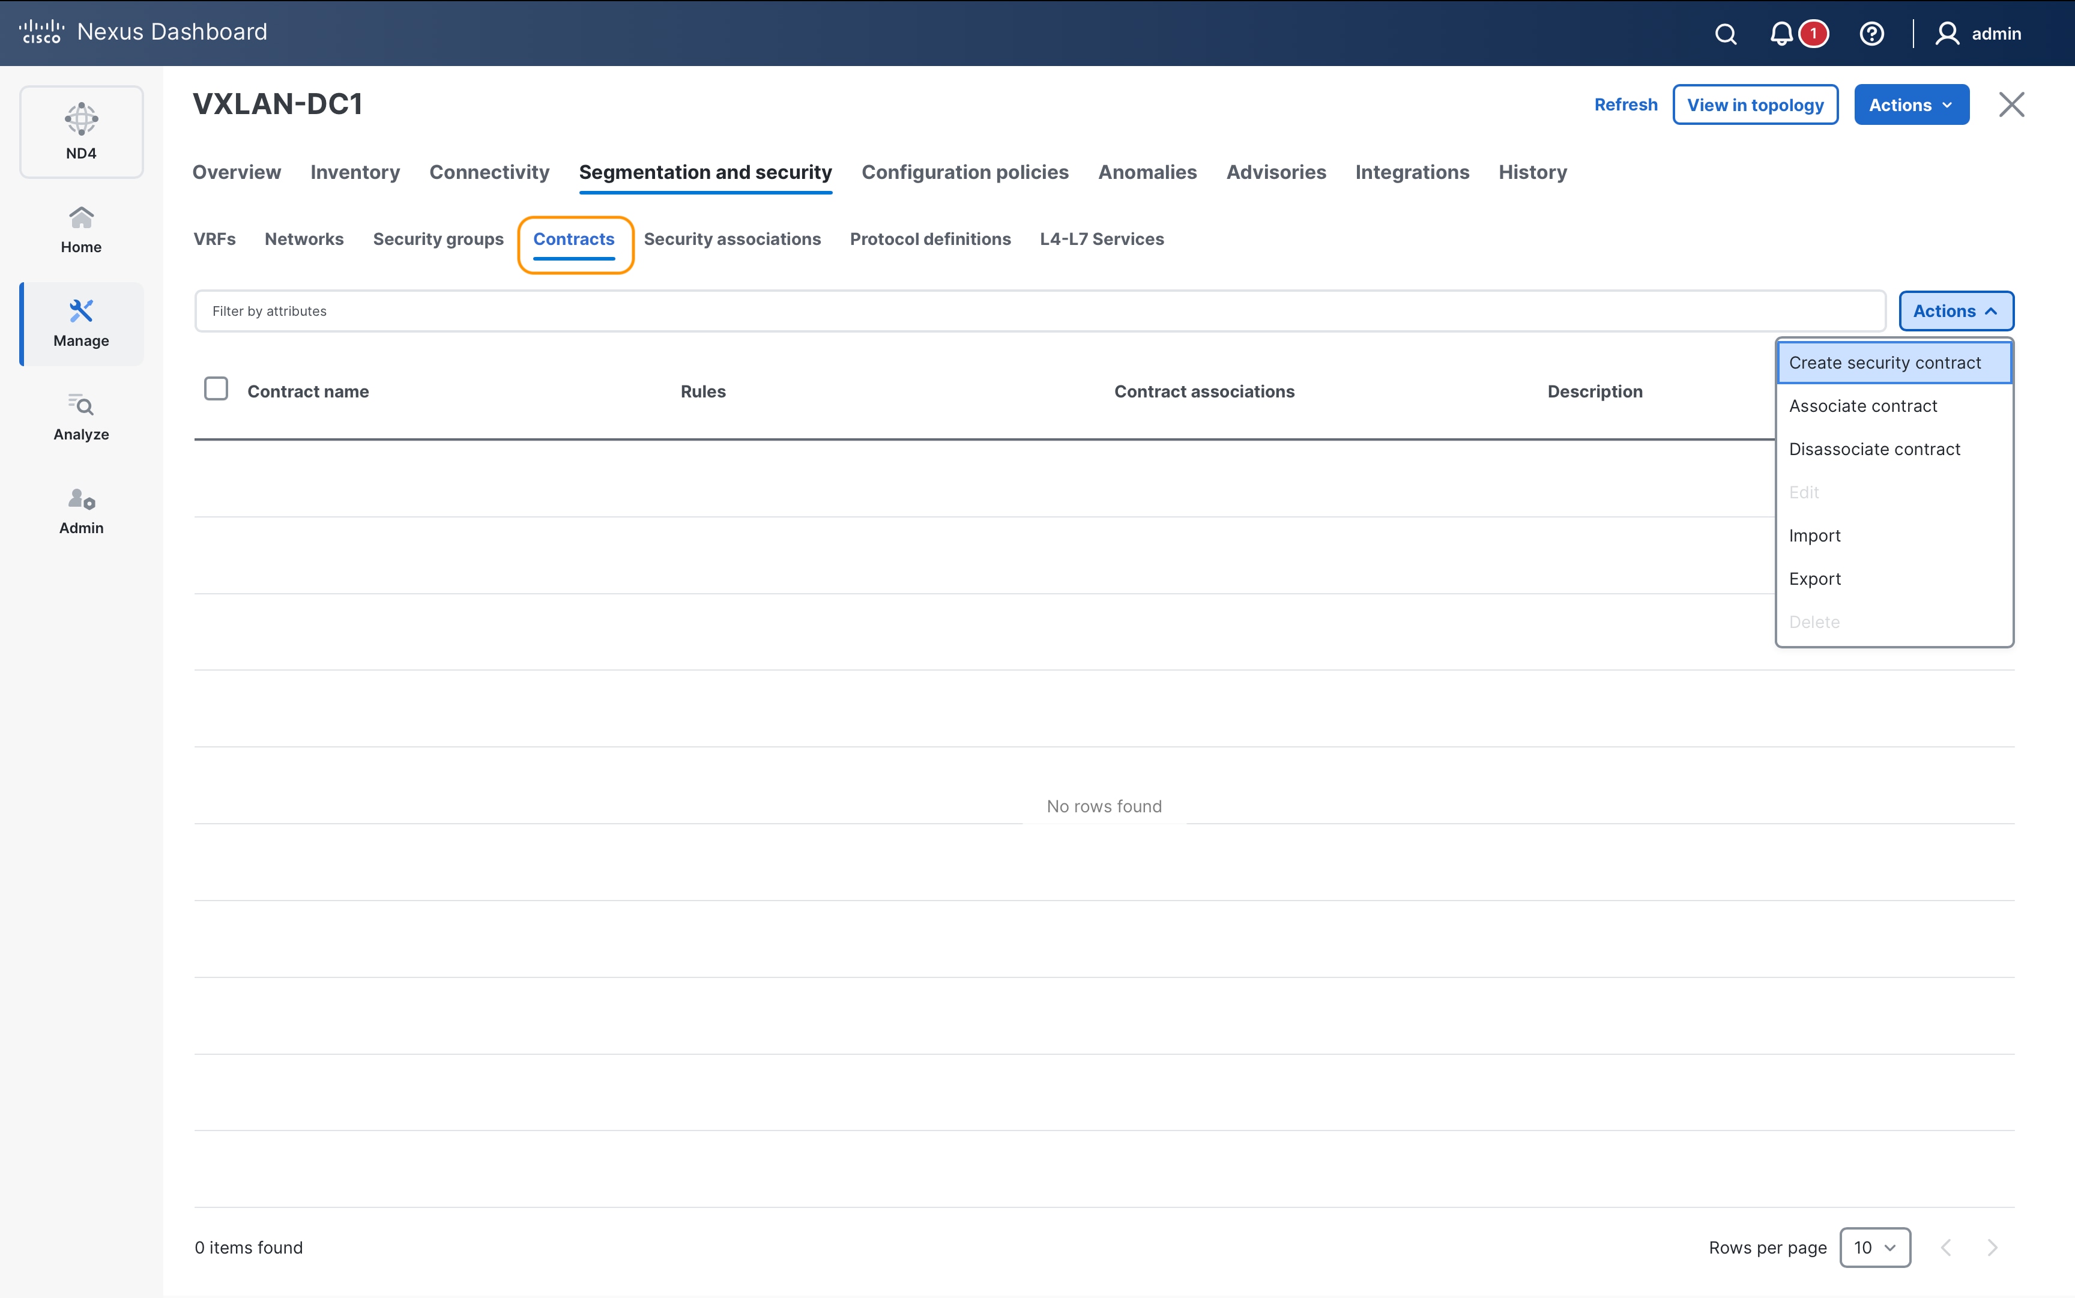Switch to the Inventory tab

[x=355, y=172]
